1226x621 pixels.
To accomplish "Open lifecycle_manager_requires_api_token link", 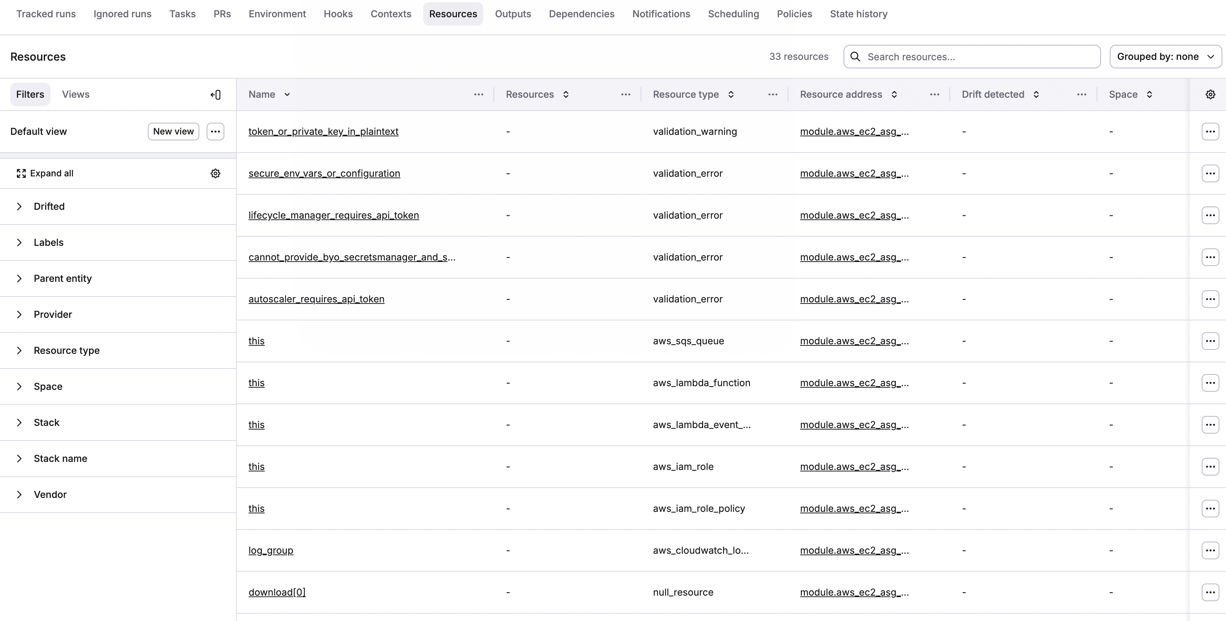I will pyautogui.click(x=334, y=215).
